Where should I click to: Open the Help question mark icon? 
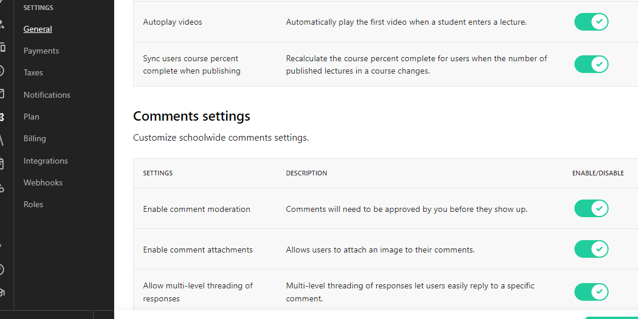click(2, 270)
